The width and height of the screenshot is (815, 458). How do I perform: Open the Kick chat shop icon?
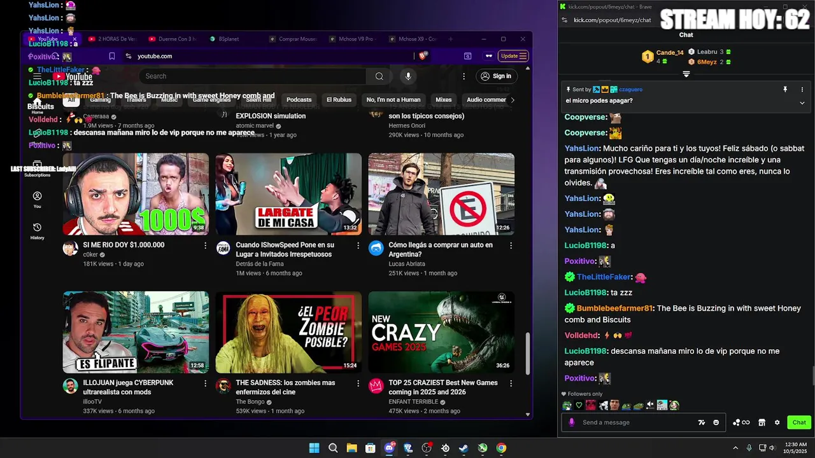coord(762,422)
